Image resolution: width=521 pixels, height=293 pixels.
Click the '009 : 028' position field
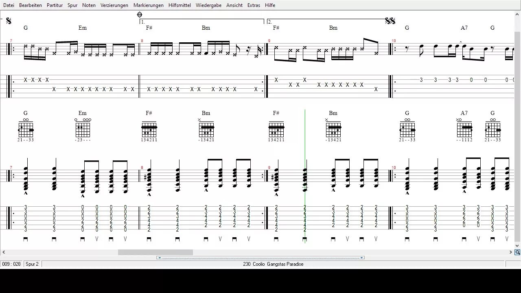pos(11,264)
